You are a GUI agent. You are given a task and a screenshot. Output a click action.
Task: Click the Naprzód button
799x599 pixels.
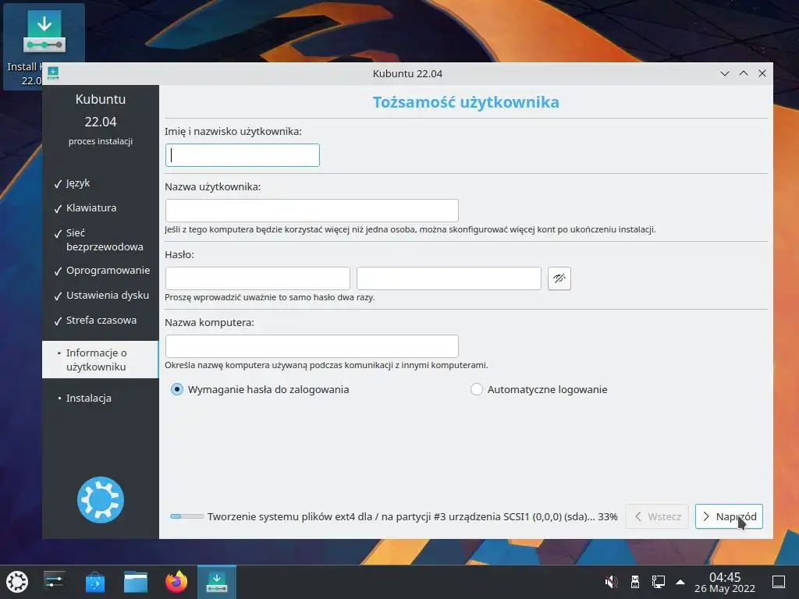click(729, 516)
